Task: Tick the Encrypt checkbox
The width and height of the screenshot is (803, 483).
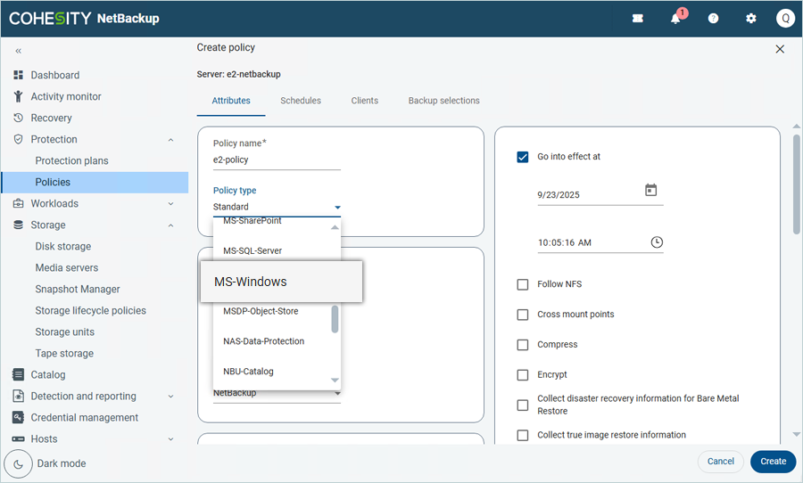Action: click(523, 375)
